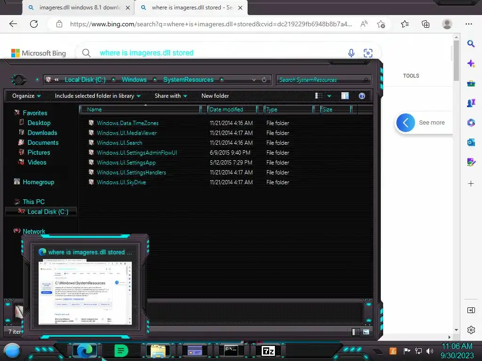Refresh the Bing search page
482x361 pixels.
point(34,24)
